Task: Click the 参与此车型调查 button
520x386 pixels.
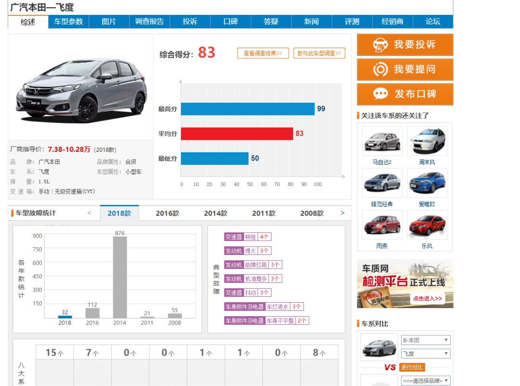Action: pos(319,53)
